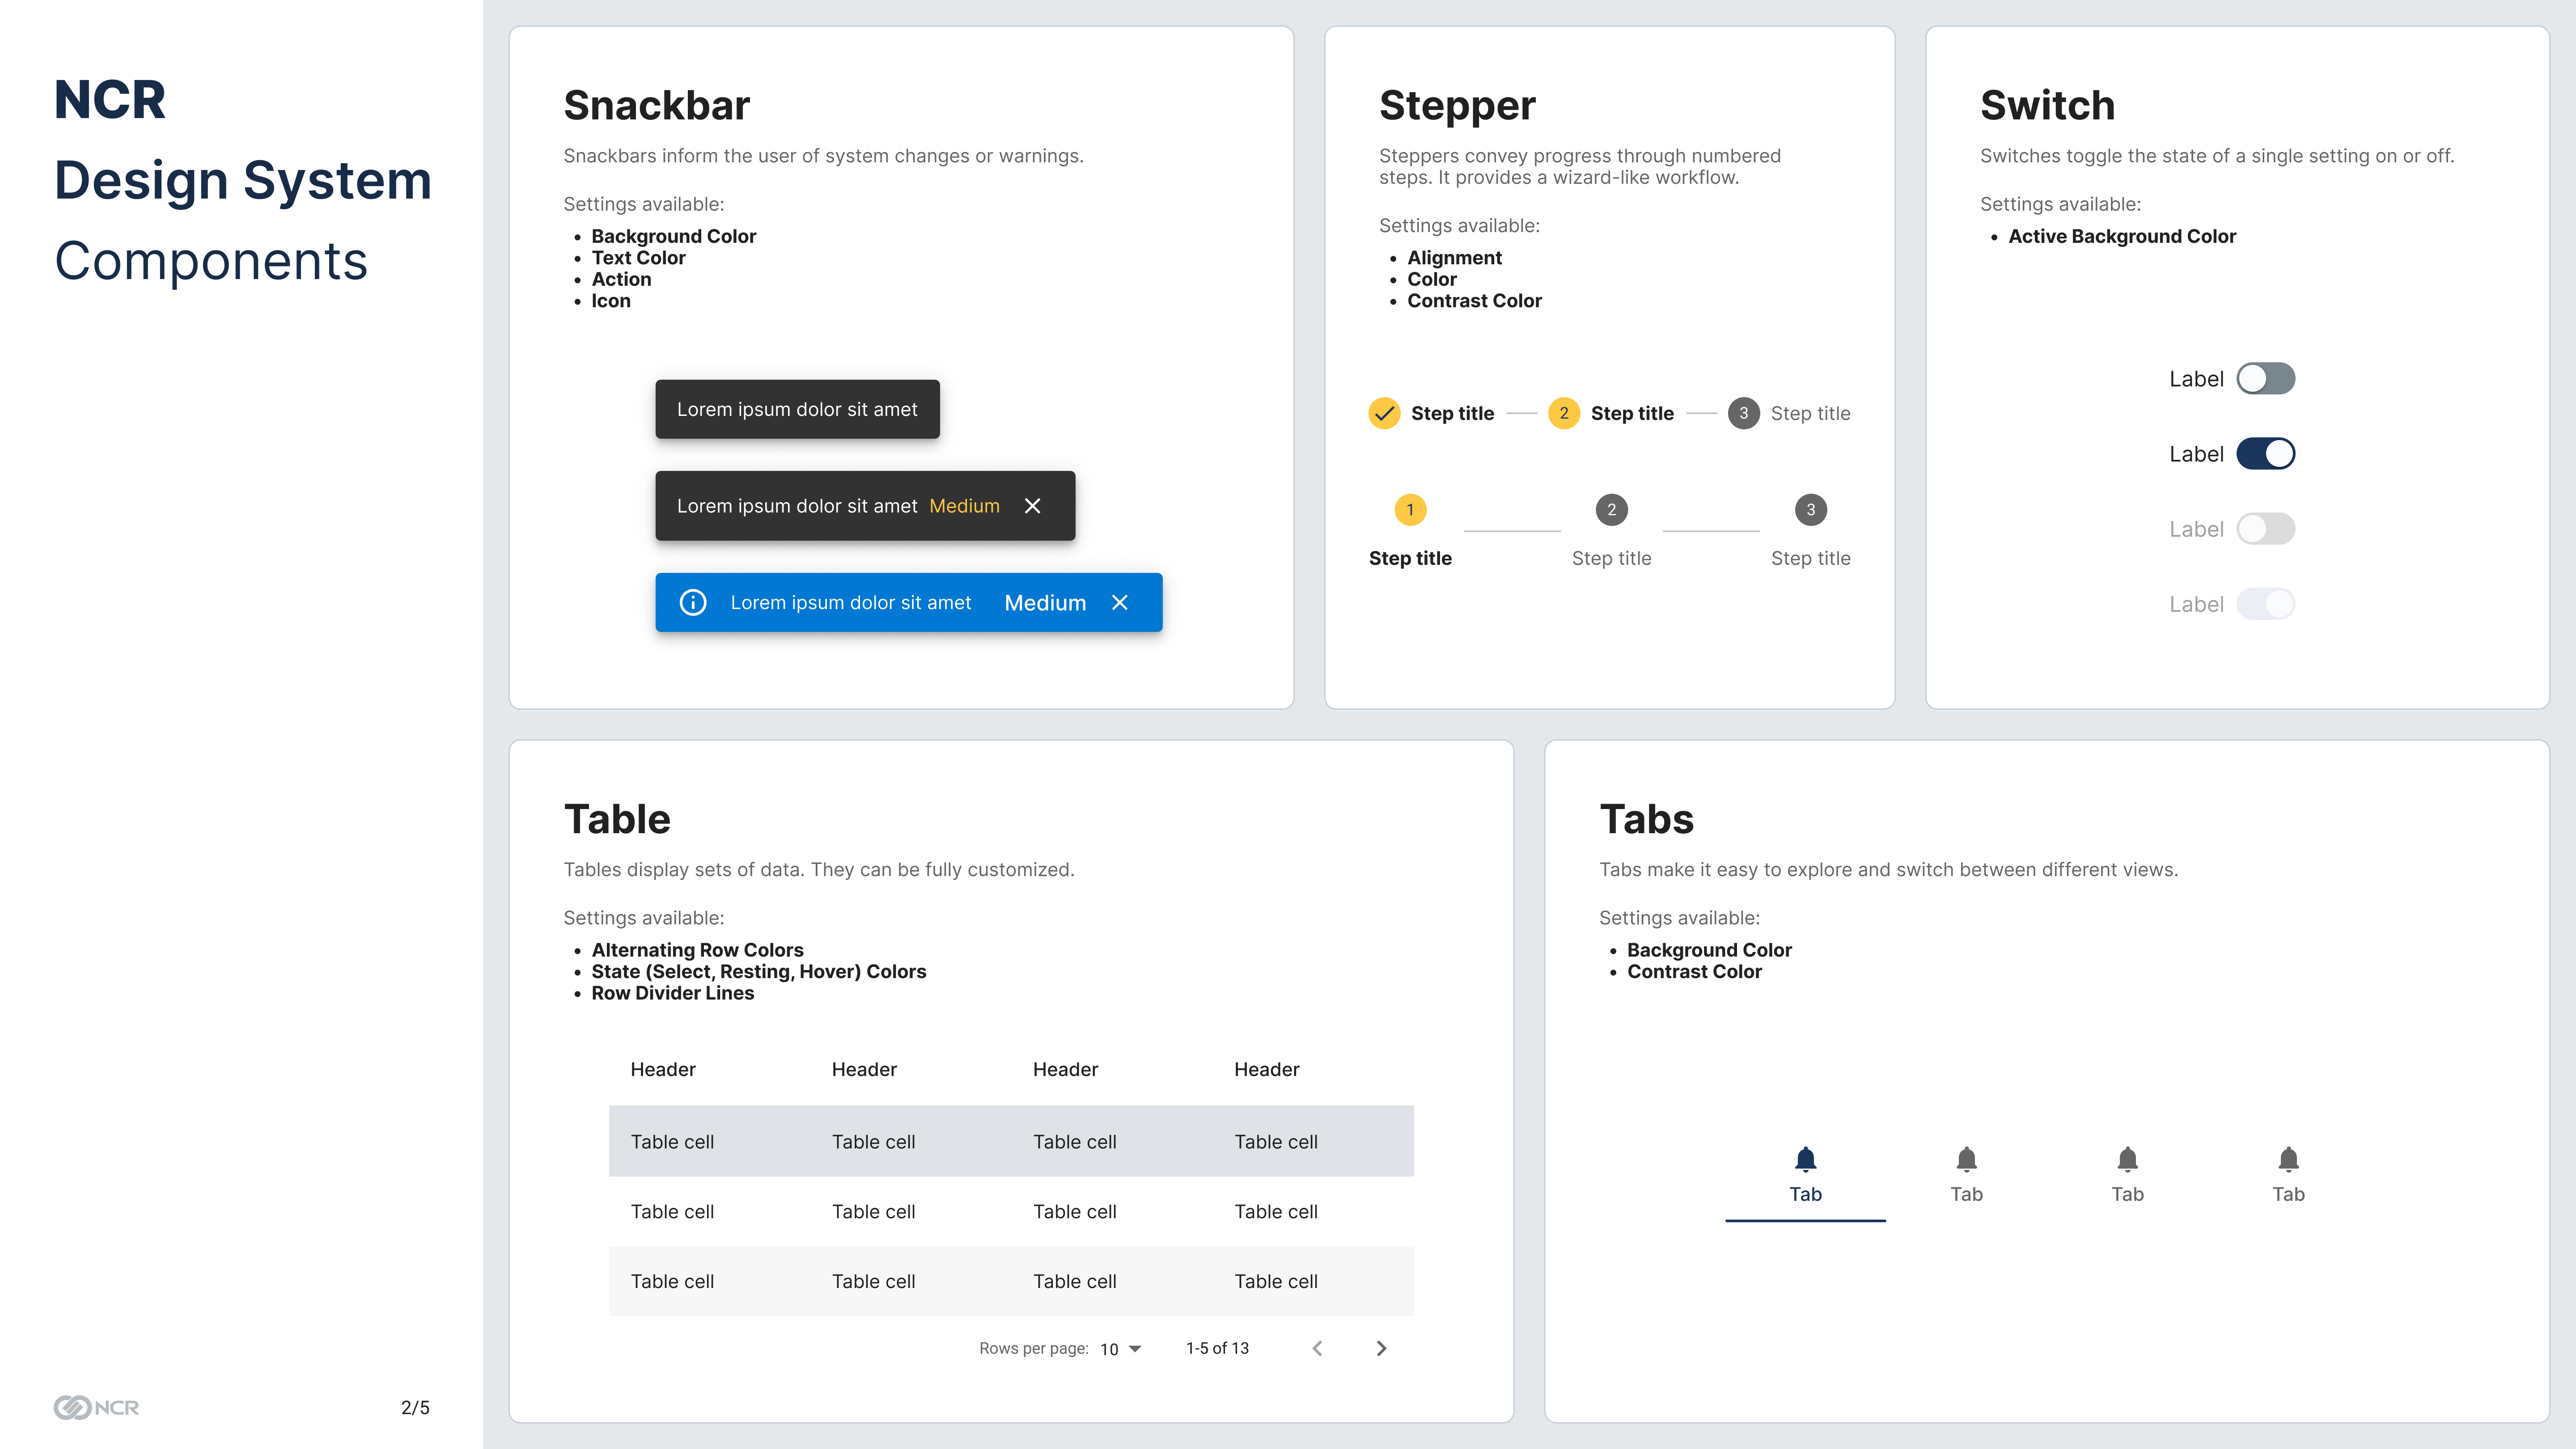
Task: Click yellow step 1 circle in lower stepper
Action: point(1410,510)
